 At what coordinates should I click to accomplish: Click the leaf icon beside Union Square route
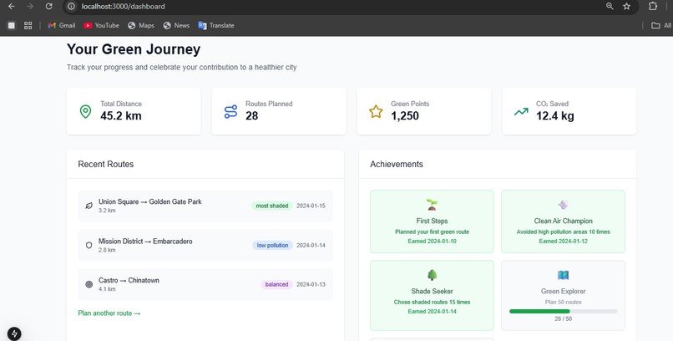[x=89, y=206]
